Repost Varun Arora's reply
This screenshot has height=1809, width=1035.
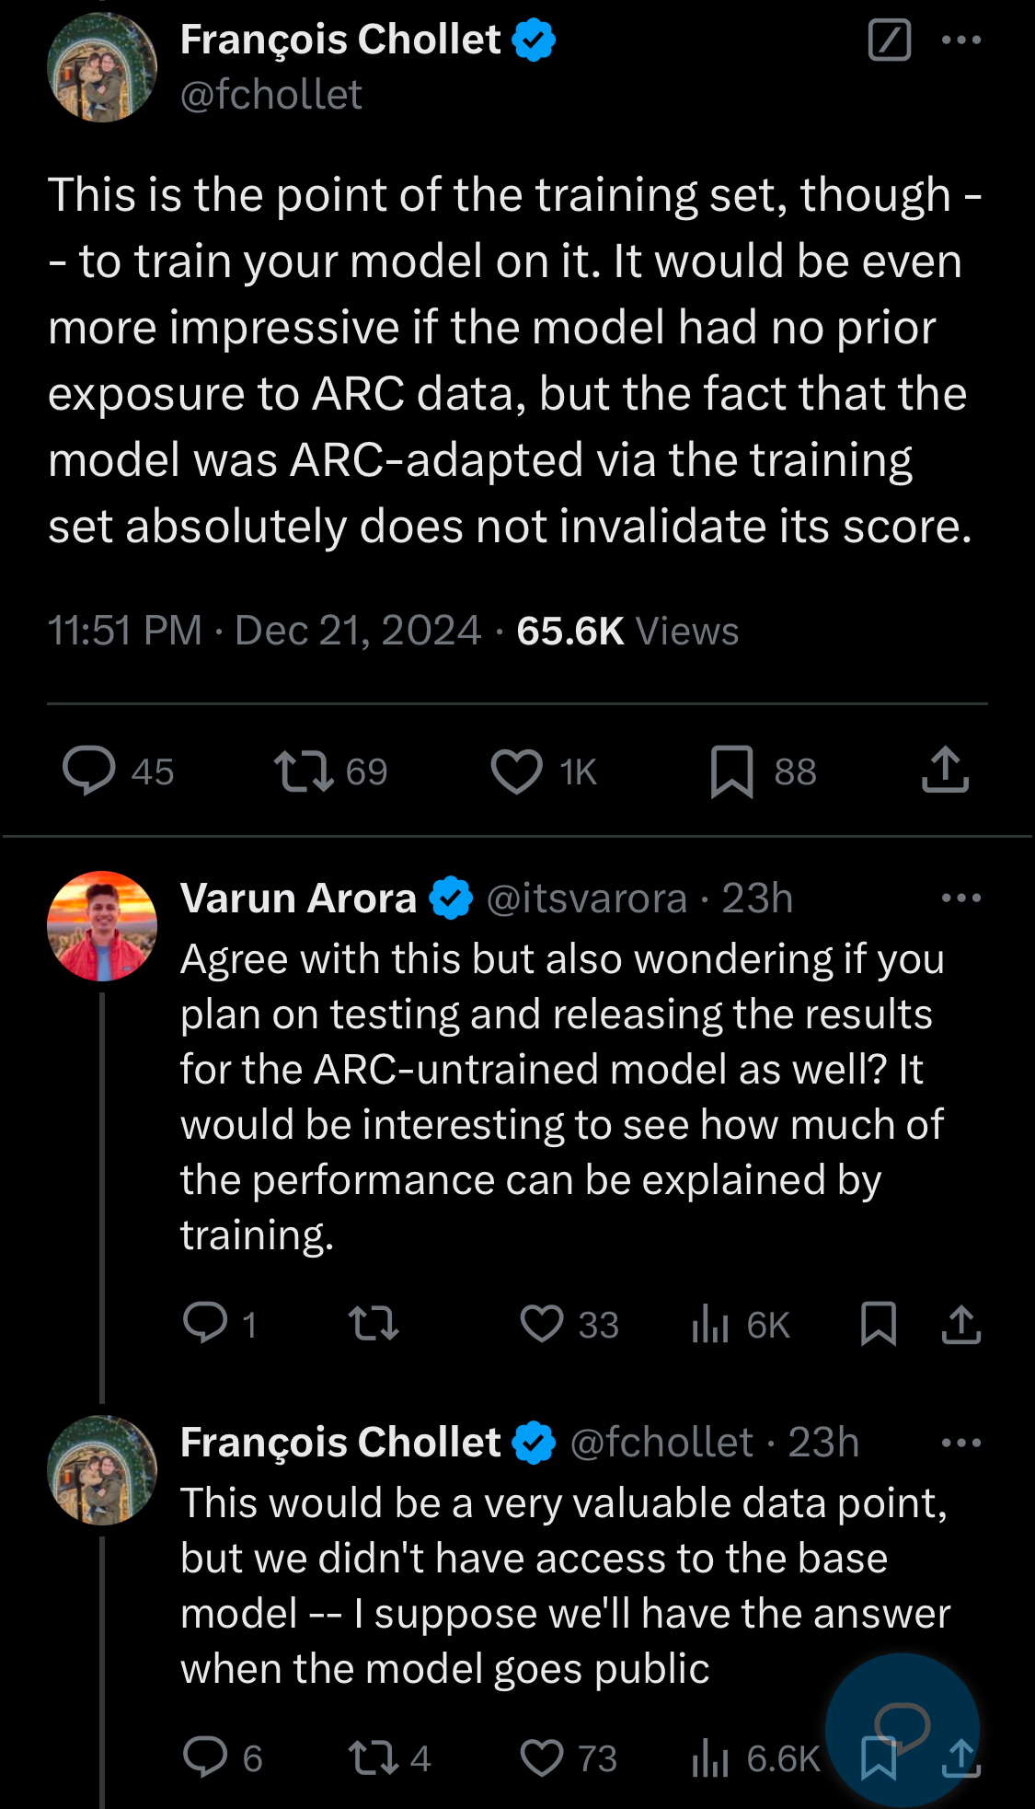(374, 1325)
